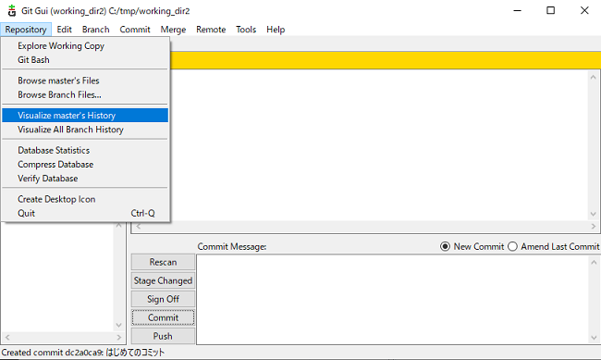
Task: Minimize the Git Gui window
Action: [x=517, y=10]
